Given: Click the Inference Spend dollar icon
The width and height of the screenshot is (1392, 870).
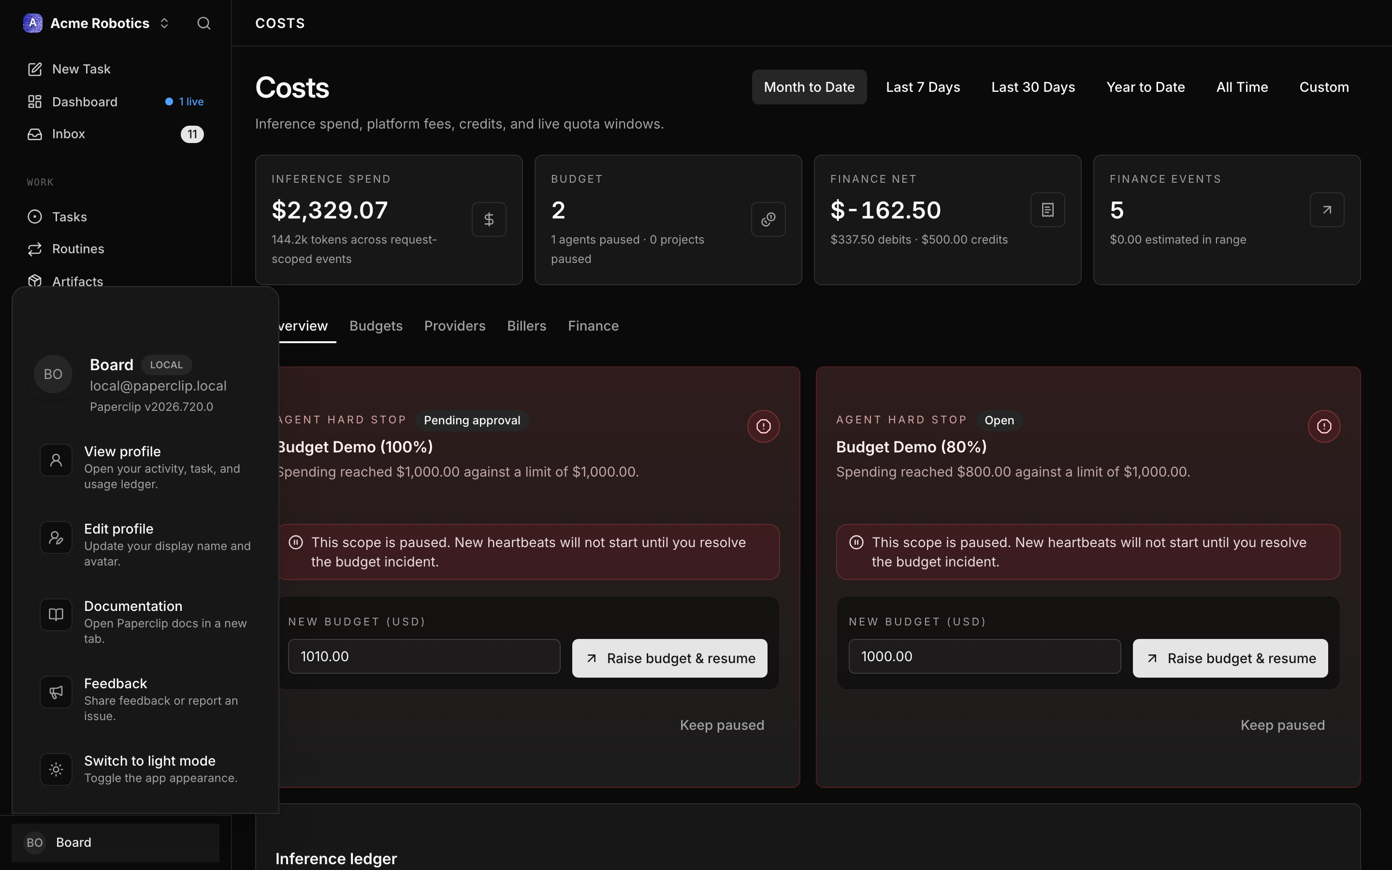Looking at the screenshot, I should (489, 219).
